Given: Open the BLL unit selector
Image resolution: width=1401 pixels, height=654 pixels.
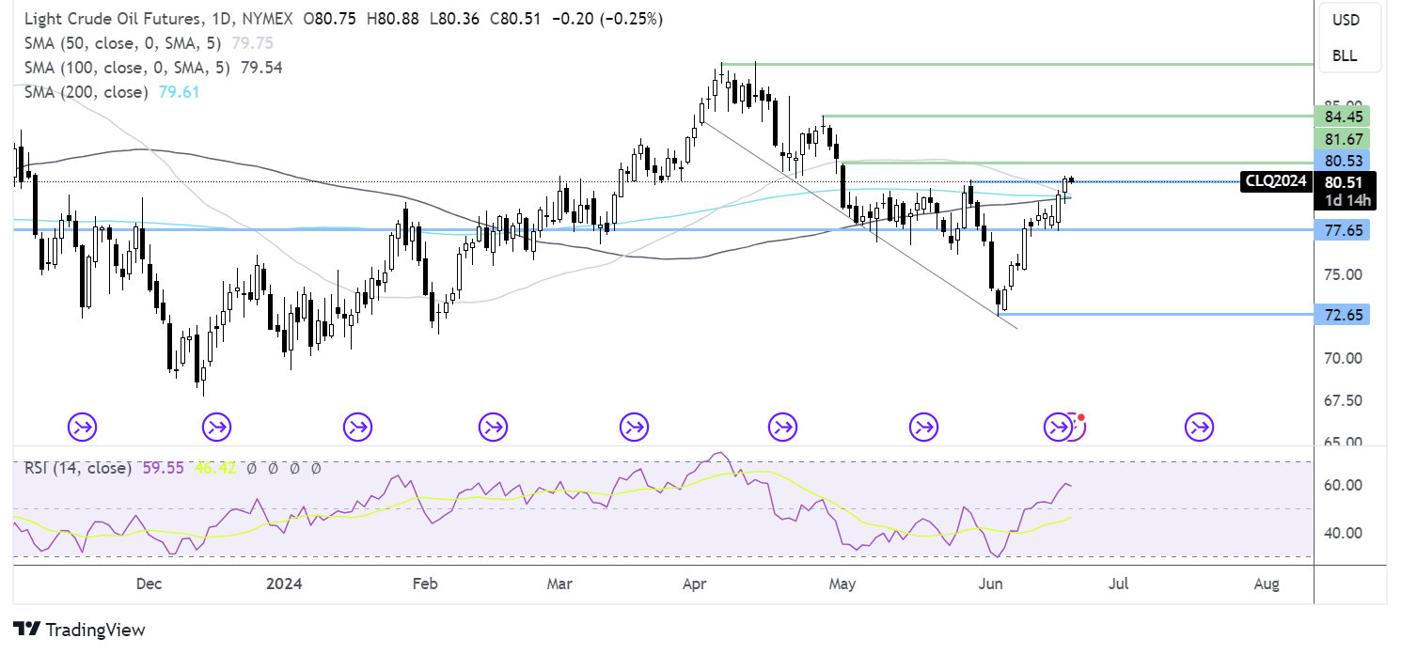Looking at the screenshot, I should pos(1345,55).
